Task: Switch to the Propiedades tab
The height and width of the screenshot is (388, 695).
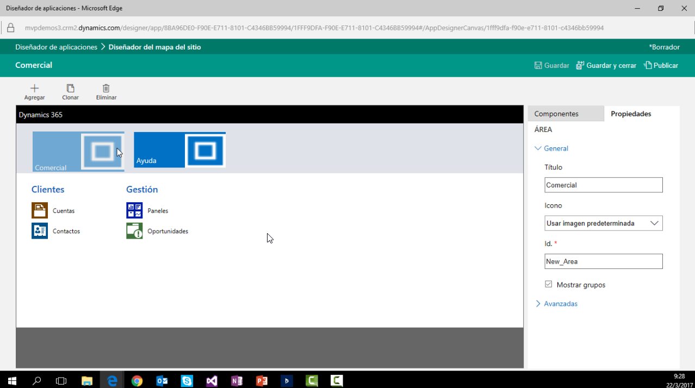Action: coord(631,114)
